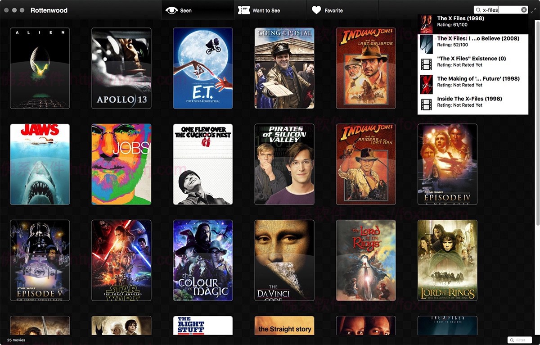This screenshot has width=540, height=345.
Task: Open Inside The X-Files (1998) result
Action: 472,102
